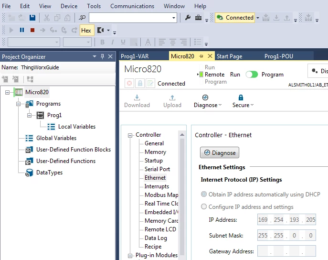The width and height of the screenshot is (328, 260).
Task: Click the Italic formatting icon
Action: (113, 42)
